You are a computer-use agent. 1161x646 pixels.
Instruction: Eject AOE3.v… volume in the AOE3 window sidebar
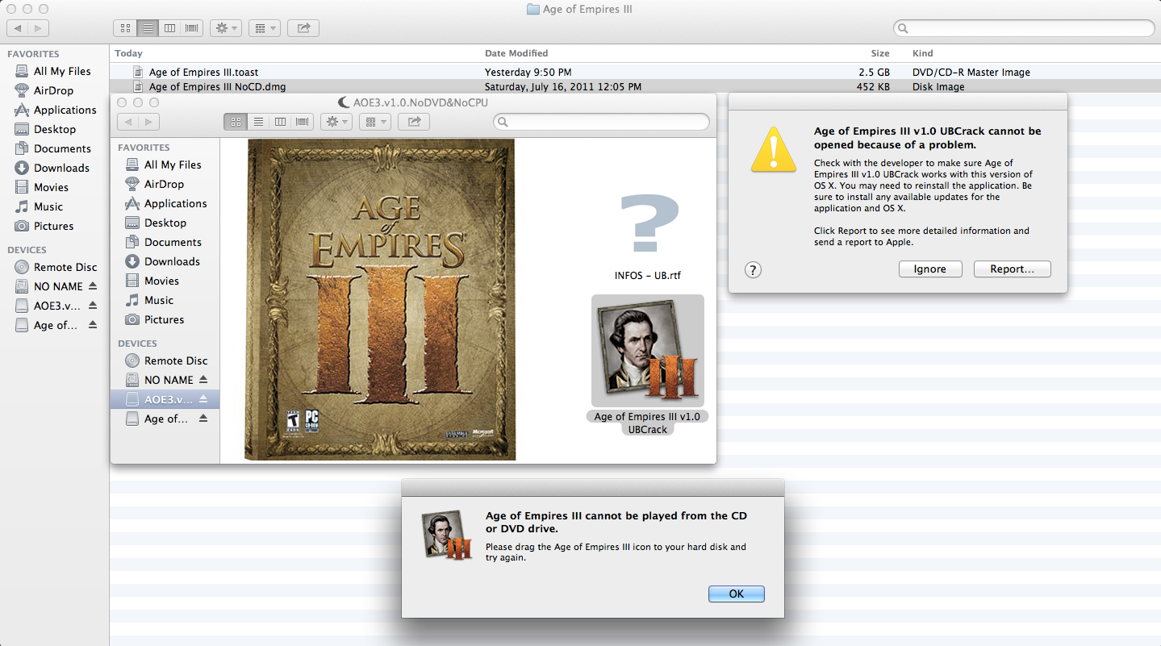pyautogui.click(x=203, y=399)
